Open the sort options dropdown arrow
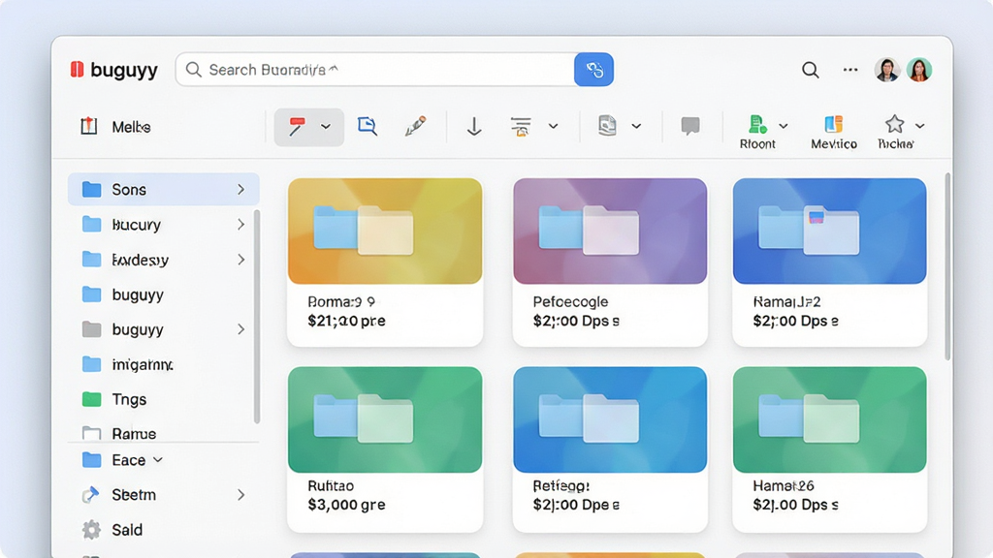This screenshot has width=993, height=558. (x=553, y=127)
